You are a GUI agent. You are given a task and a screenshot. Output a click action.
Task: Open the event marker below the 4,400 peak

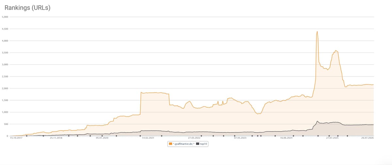[318, 136]
